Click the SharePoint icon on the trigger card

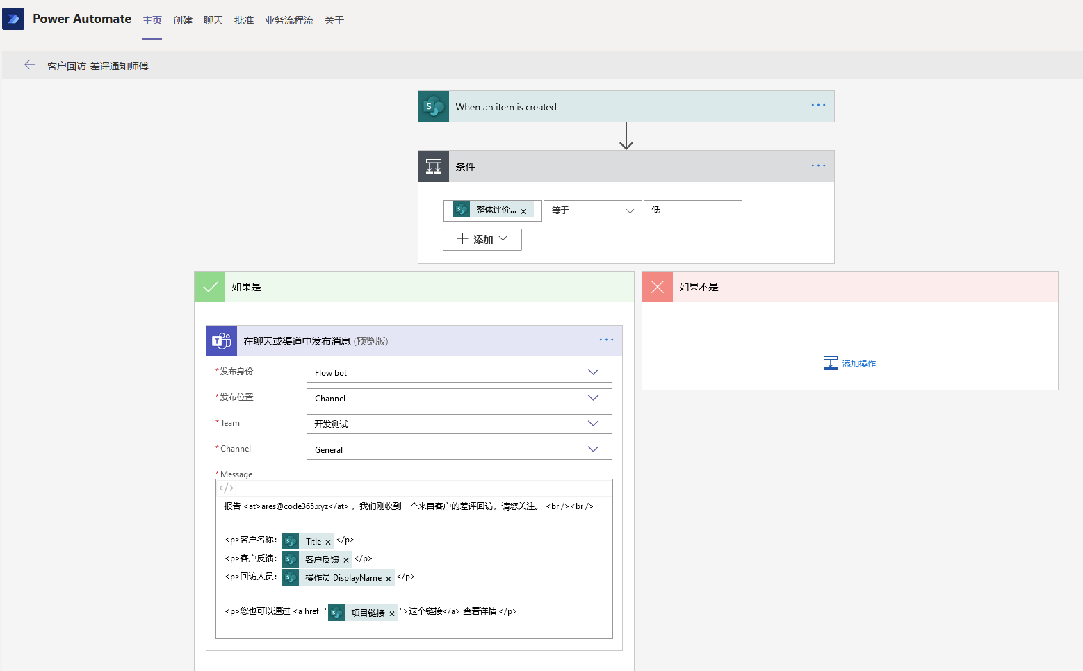point(433,106)
